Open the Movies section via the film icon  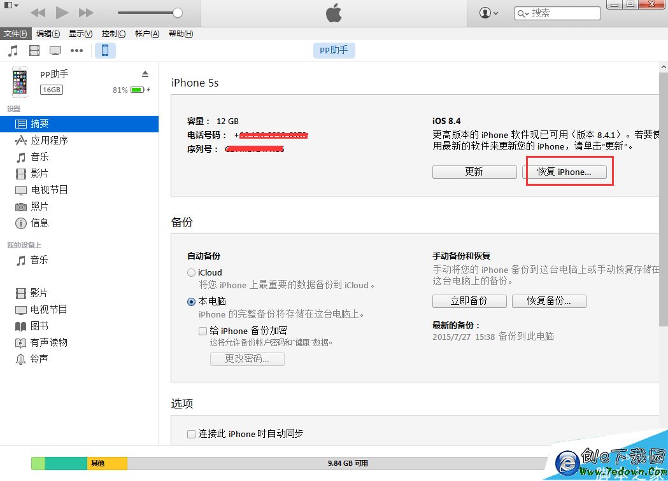(x=34, y=50)
